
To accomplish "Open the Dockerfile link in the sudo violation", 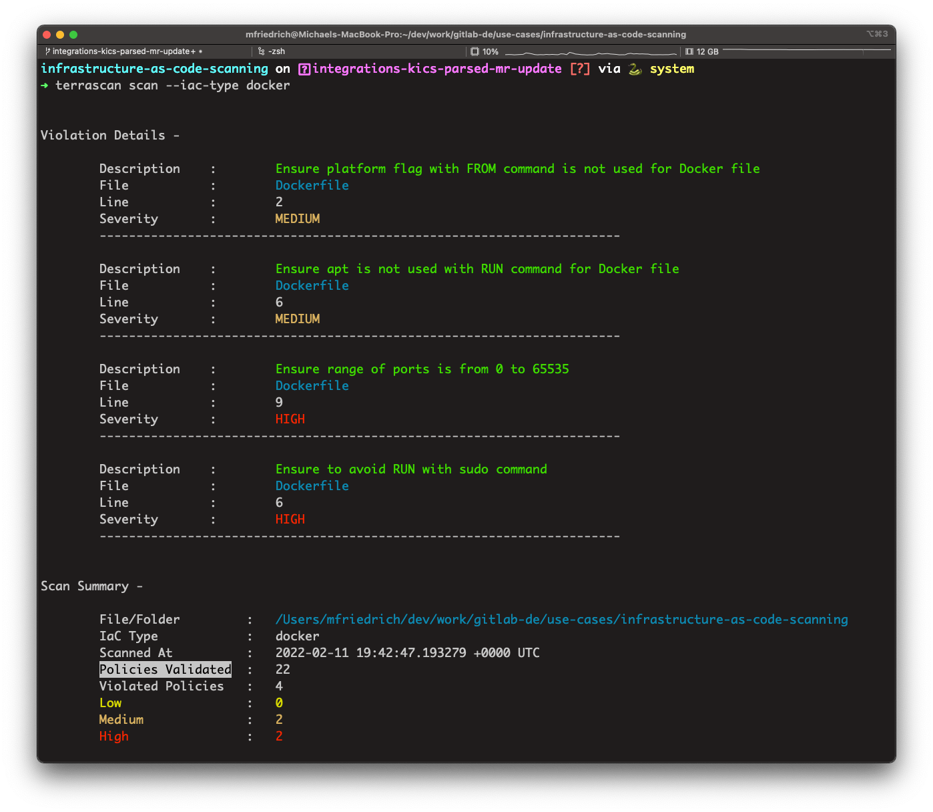I will pyautogui.click(x=312, y=485).
